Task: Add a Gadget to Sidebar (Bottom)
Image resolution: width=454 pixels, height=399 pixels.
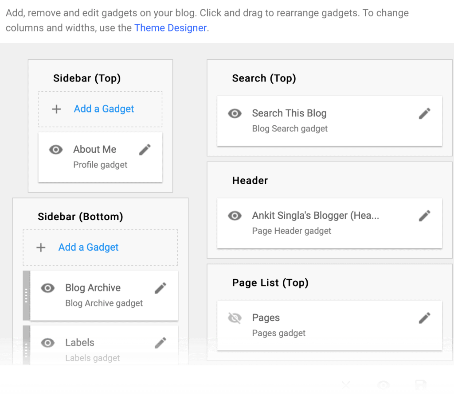Action: point(88,247)
